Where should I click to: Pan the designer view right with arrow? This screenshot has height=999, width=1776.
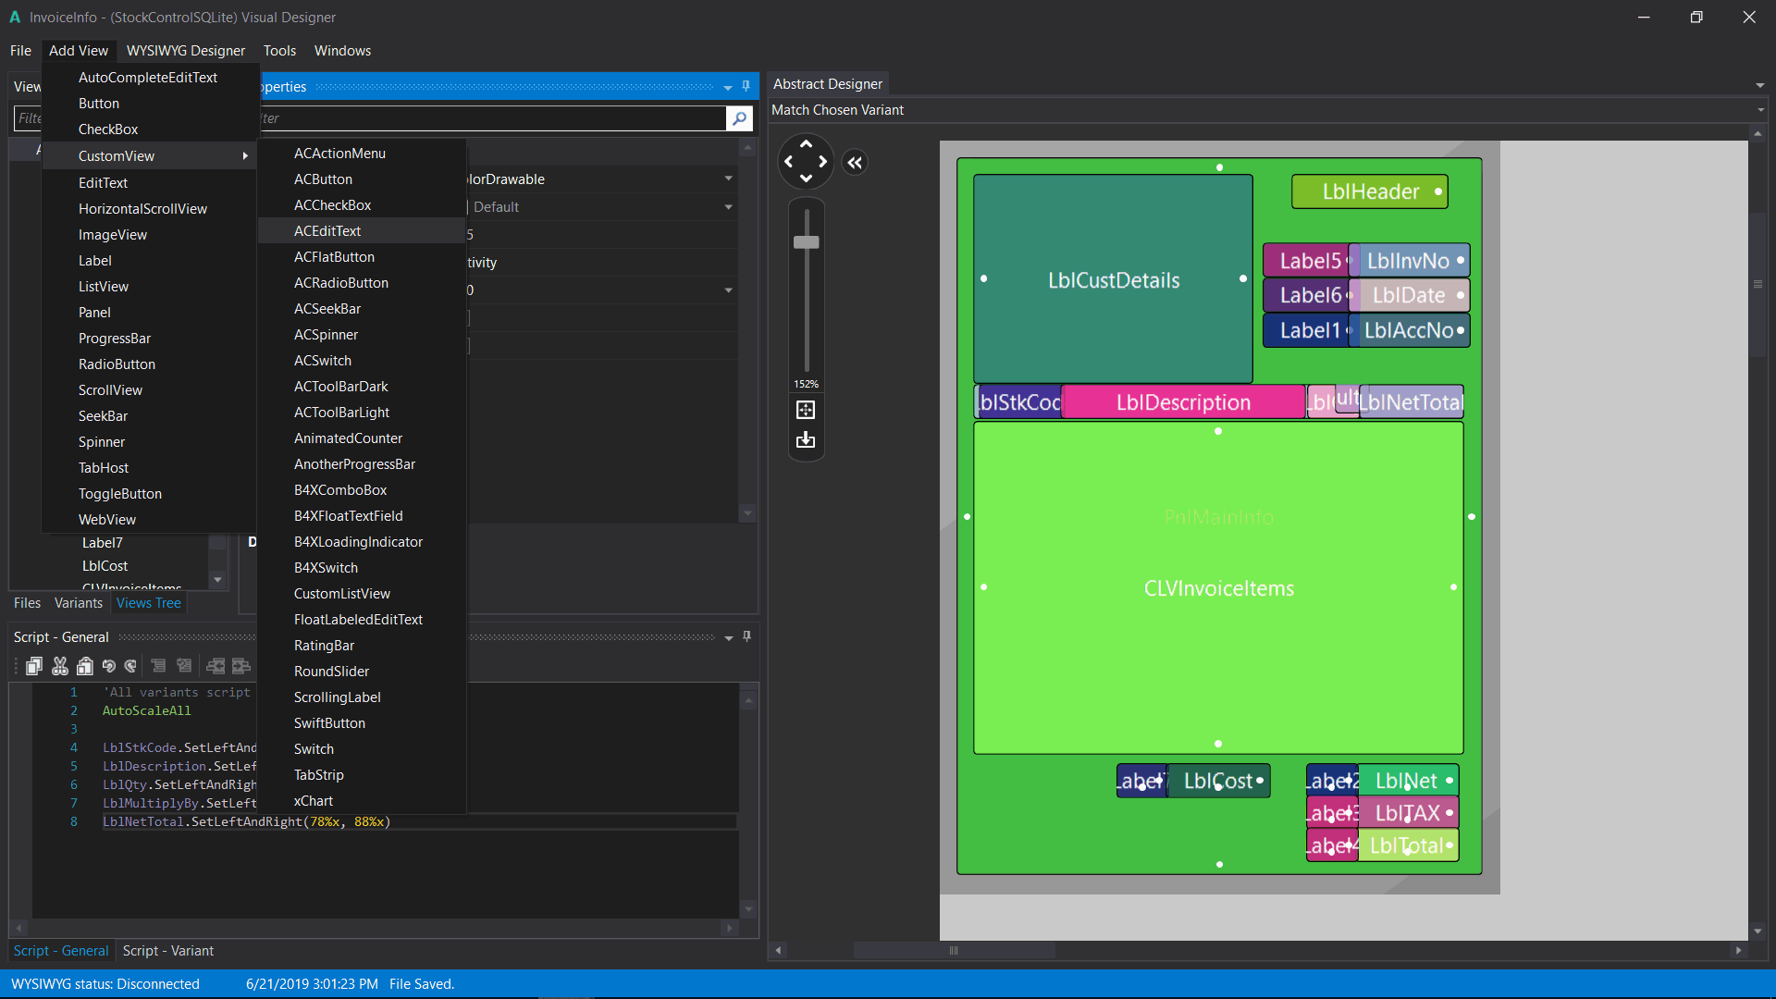coord(823,162)
